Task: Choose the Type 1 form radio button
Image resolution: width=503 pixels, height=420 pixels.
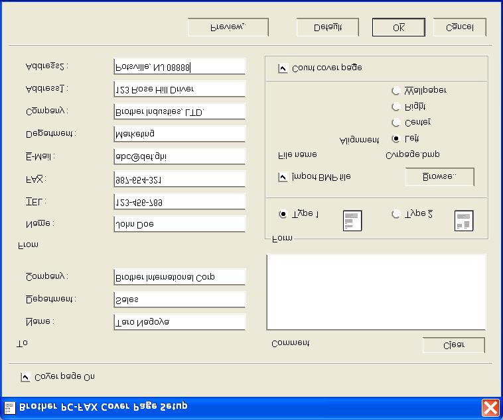Action: coord(283,214)
